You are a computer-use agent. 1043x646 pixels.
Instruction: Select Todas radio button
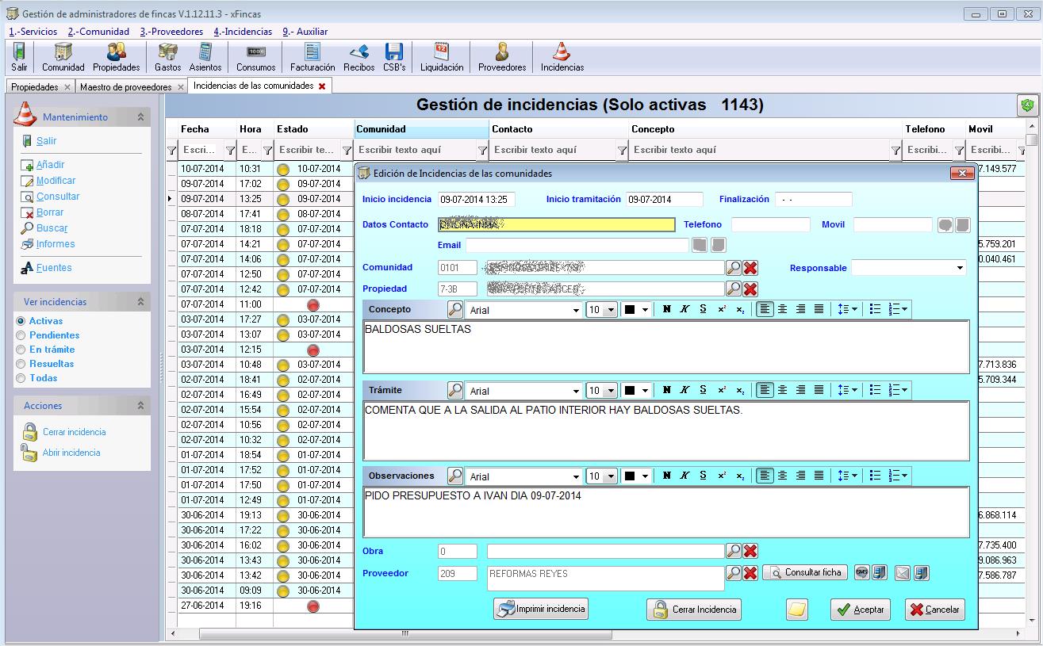coord(21,378)
